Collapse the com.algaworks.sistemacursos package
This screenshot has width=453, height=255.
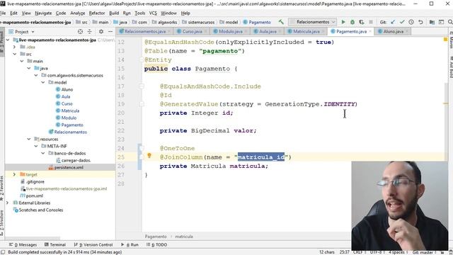36,75
